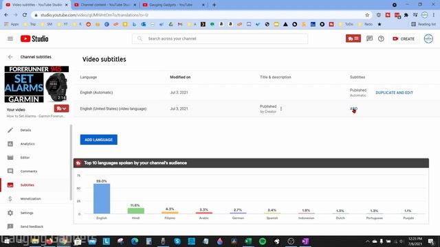Open Spotify from the taskbar
Screen dimensions: 440x247
[263, 241]
